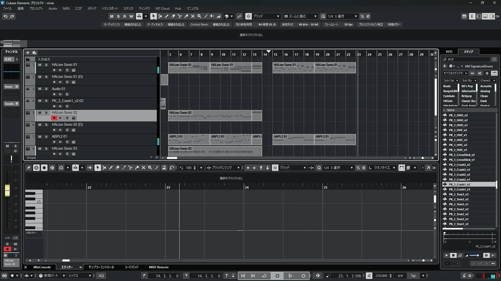Screen dimensions: 501x281
Task: Select the Eraser tool in main toolbar
Action: point(173,16)
